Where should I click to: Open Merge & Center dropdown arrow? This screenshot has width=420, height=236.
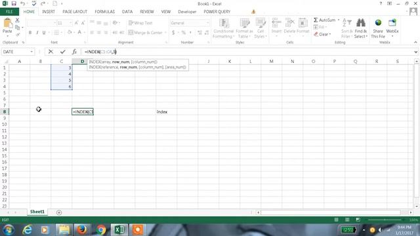(x=165, y=33)
